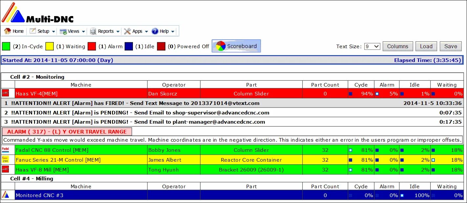467x203 pixels.
Task: Click ALARM (317) Y OVER TRAVEL RANGE label
Action: [67, 132]
